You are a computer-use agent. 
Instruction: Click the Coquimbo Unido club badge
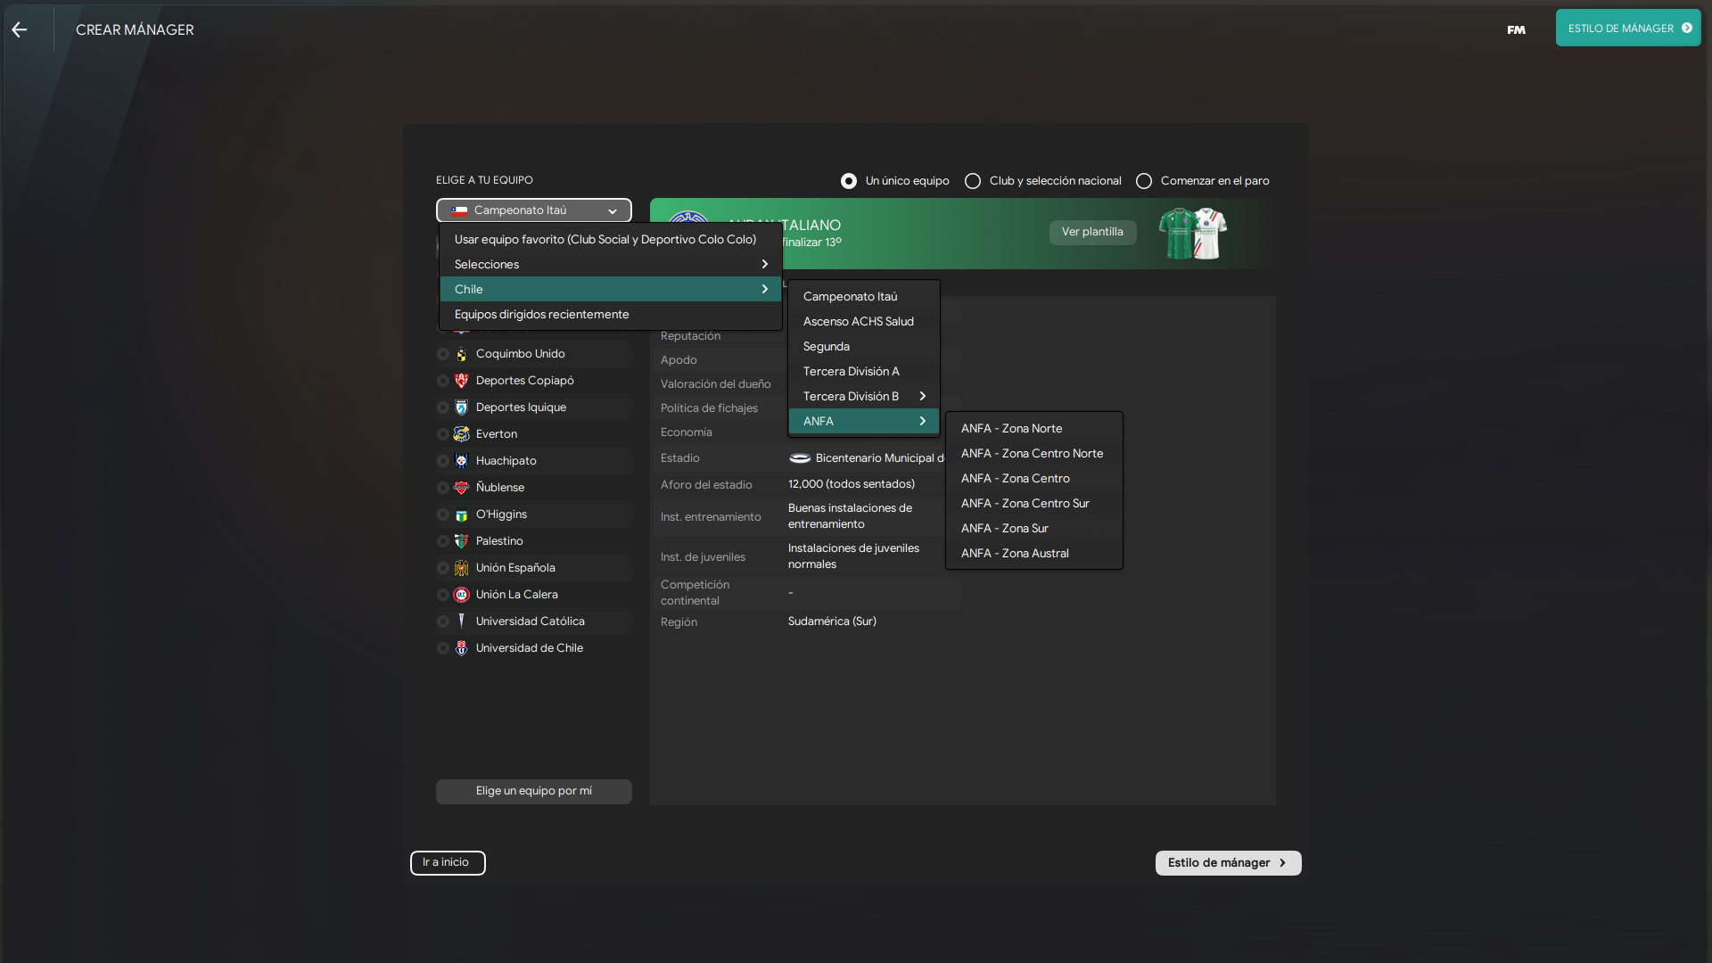[x=461, y=354]
